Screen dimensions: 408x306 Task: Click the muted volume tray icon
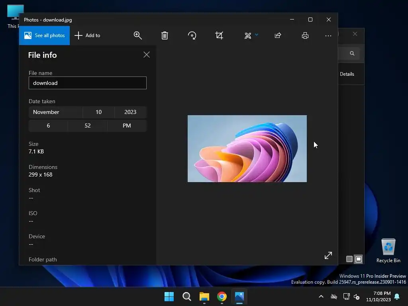(357, 296)
